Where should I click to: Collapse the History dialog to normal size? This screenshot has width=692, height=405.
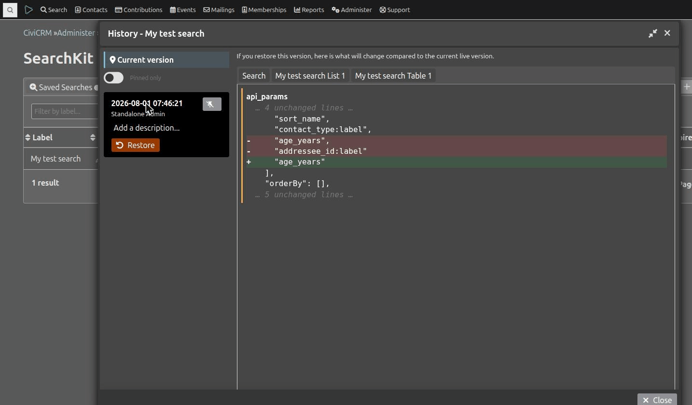[653, 33]
